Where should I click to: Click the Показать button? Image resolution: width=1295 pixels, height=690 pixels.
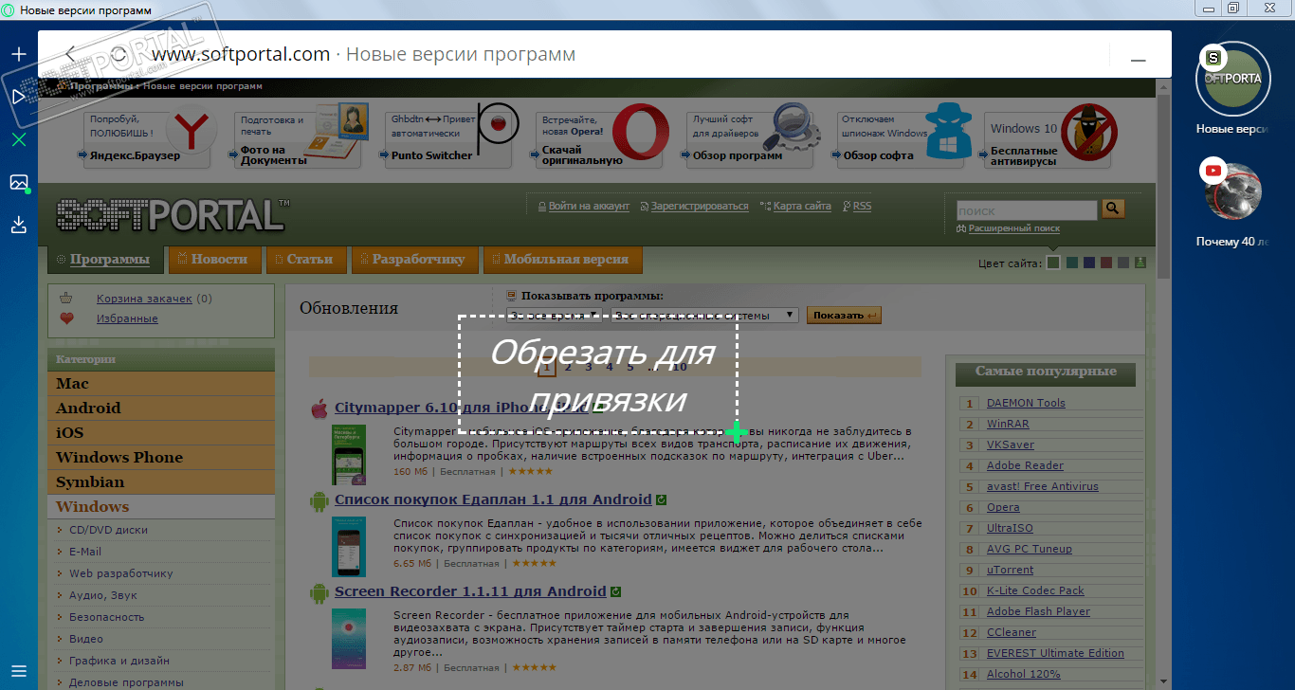point(844,316)
